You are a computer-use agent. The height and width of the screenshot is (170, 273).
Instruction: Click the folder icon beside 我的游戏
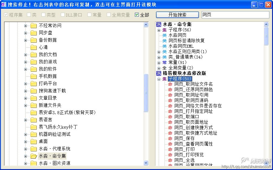[34, 62]
